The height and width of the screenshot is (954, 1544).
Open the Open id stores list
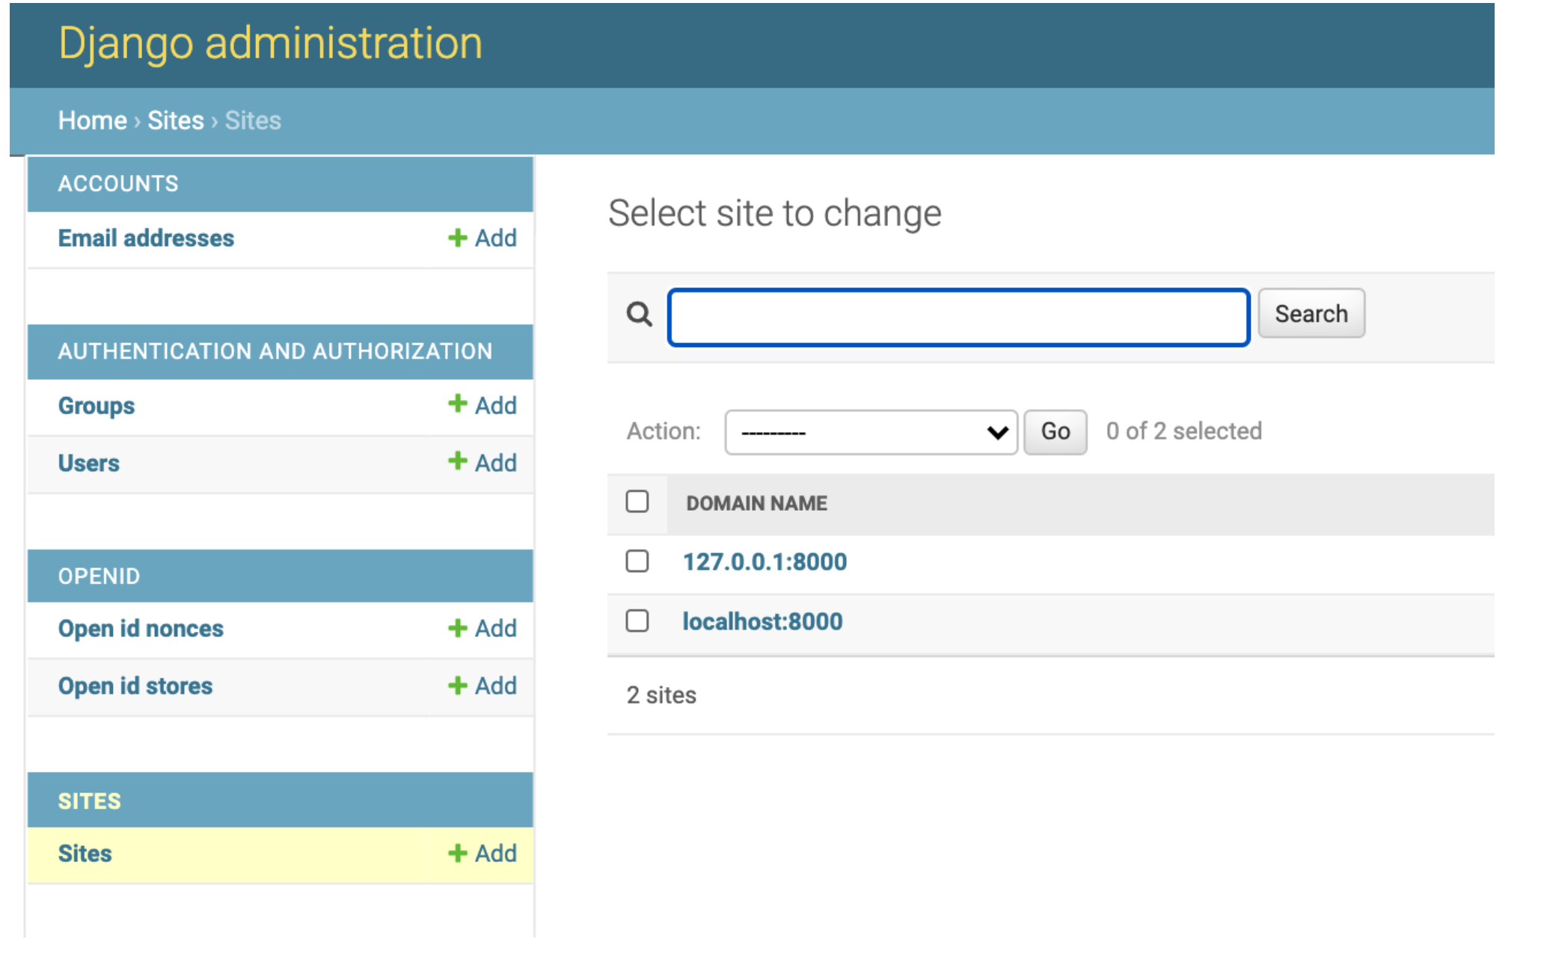coord(135,686)
